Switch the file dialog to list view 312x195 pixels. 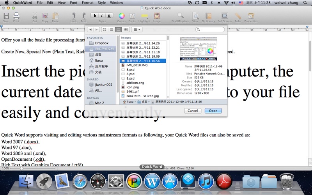[112, 30]
